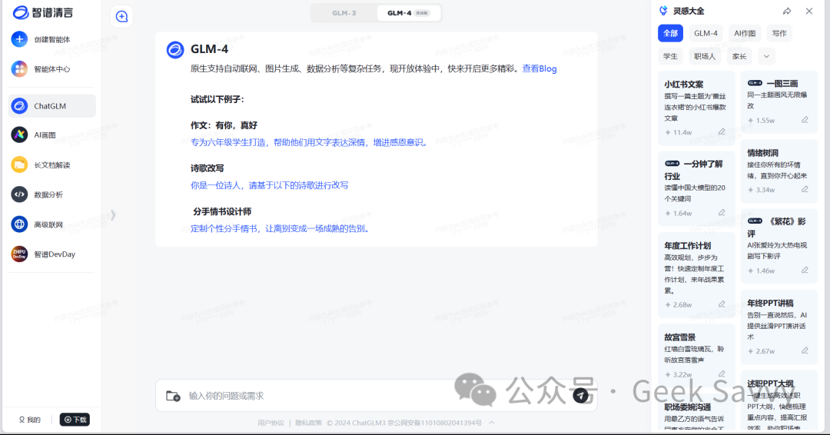Select the GLM-4 filter tag
Image resolution: width=830 pixels, height=435 pixels.
[x=705, y=33]
